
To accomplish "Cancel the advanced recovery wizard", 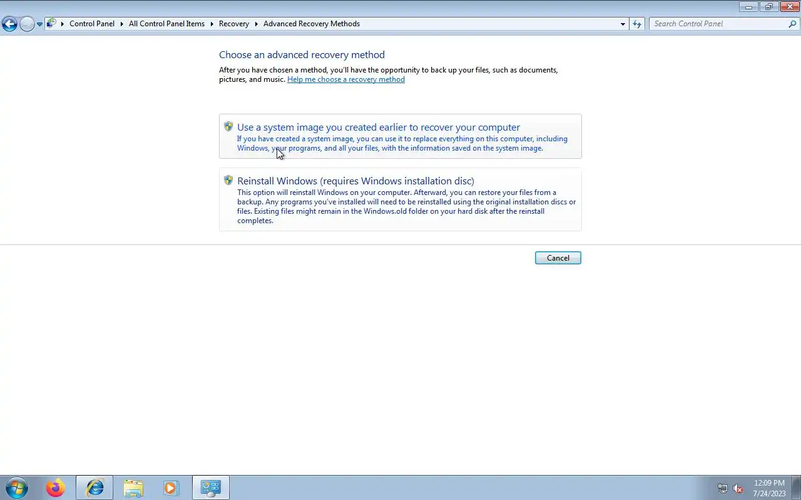I will [x=558, y=257].
